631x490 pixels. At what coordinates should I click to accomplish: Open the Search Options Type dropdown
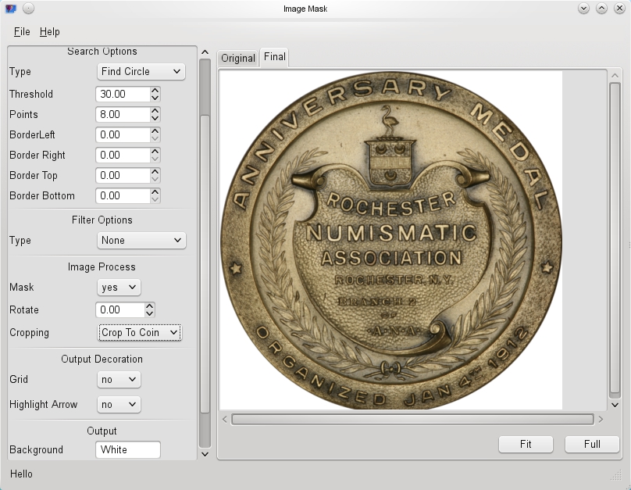click(x=141, y=72)
